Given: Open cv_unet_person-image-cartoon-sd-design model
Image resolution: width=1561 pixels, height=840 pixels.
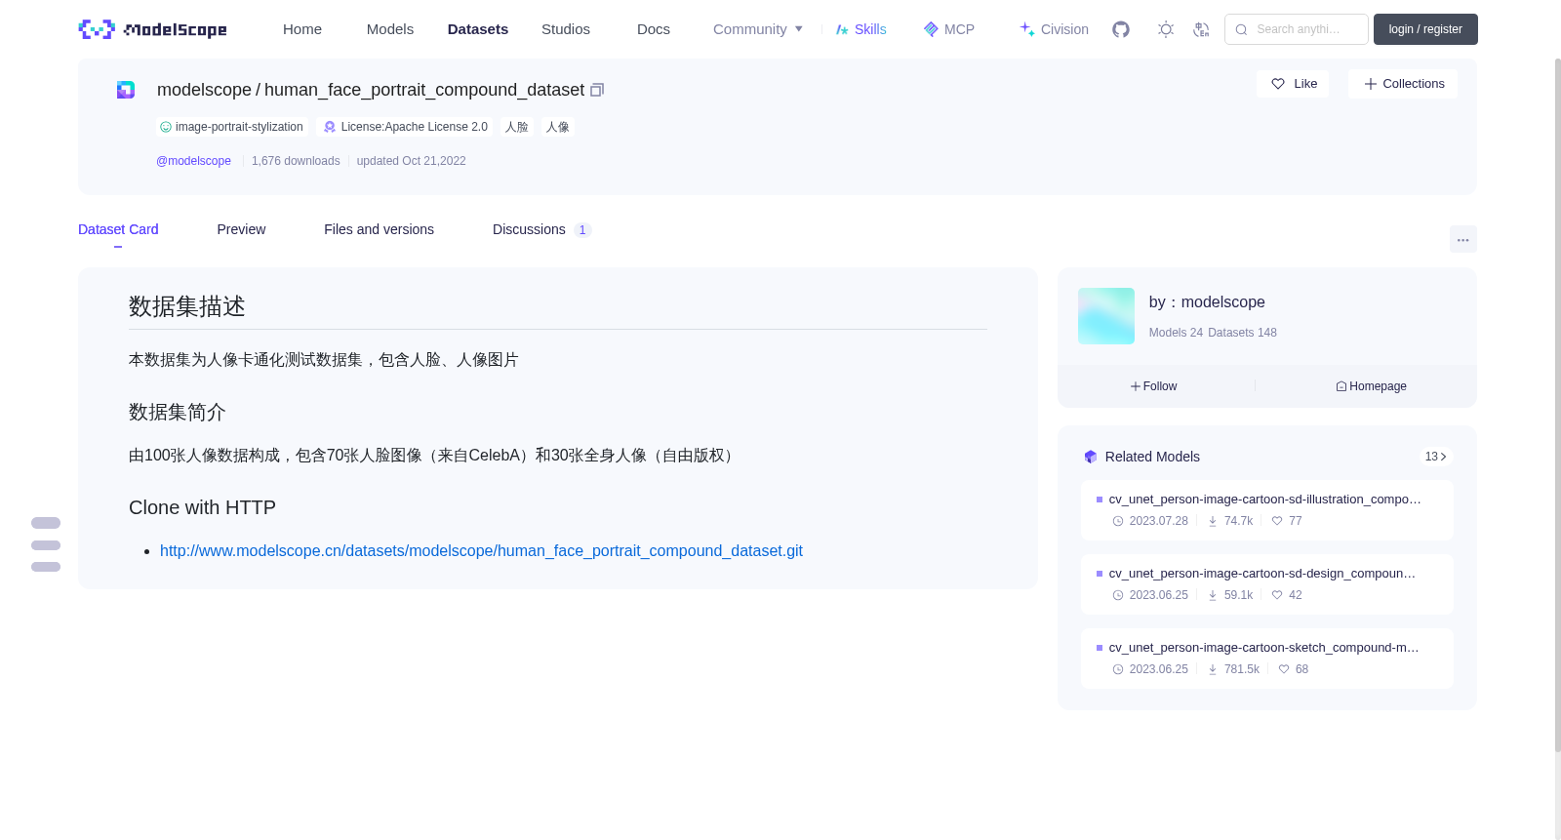Looking at the screenshot, I should coord(1266,584).
